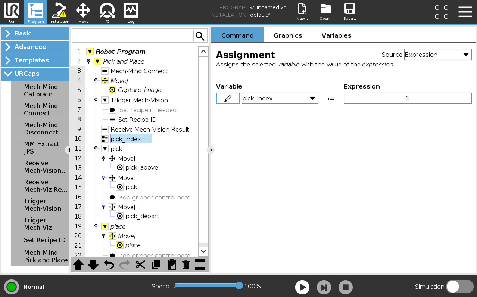477x297 pixels.
Task: Play the robot program
Action: (302, 287)
